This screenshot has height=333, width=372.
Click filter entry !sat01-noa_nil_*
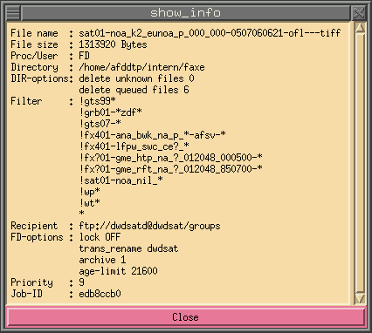(121, 180)
